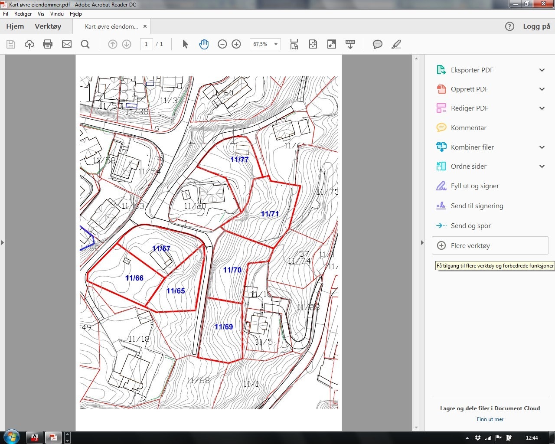Open the Vis menu

tap(41, 14)
